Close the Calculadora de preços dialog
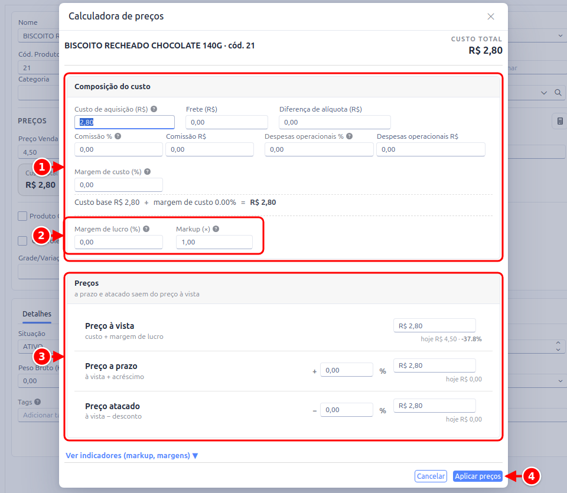This screenshot has width=567, height=493. coord(490,17)
